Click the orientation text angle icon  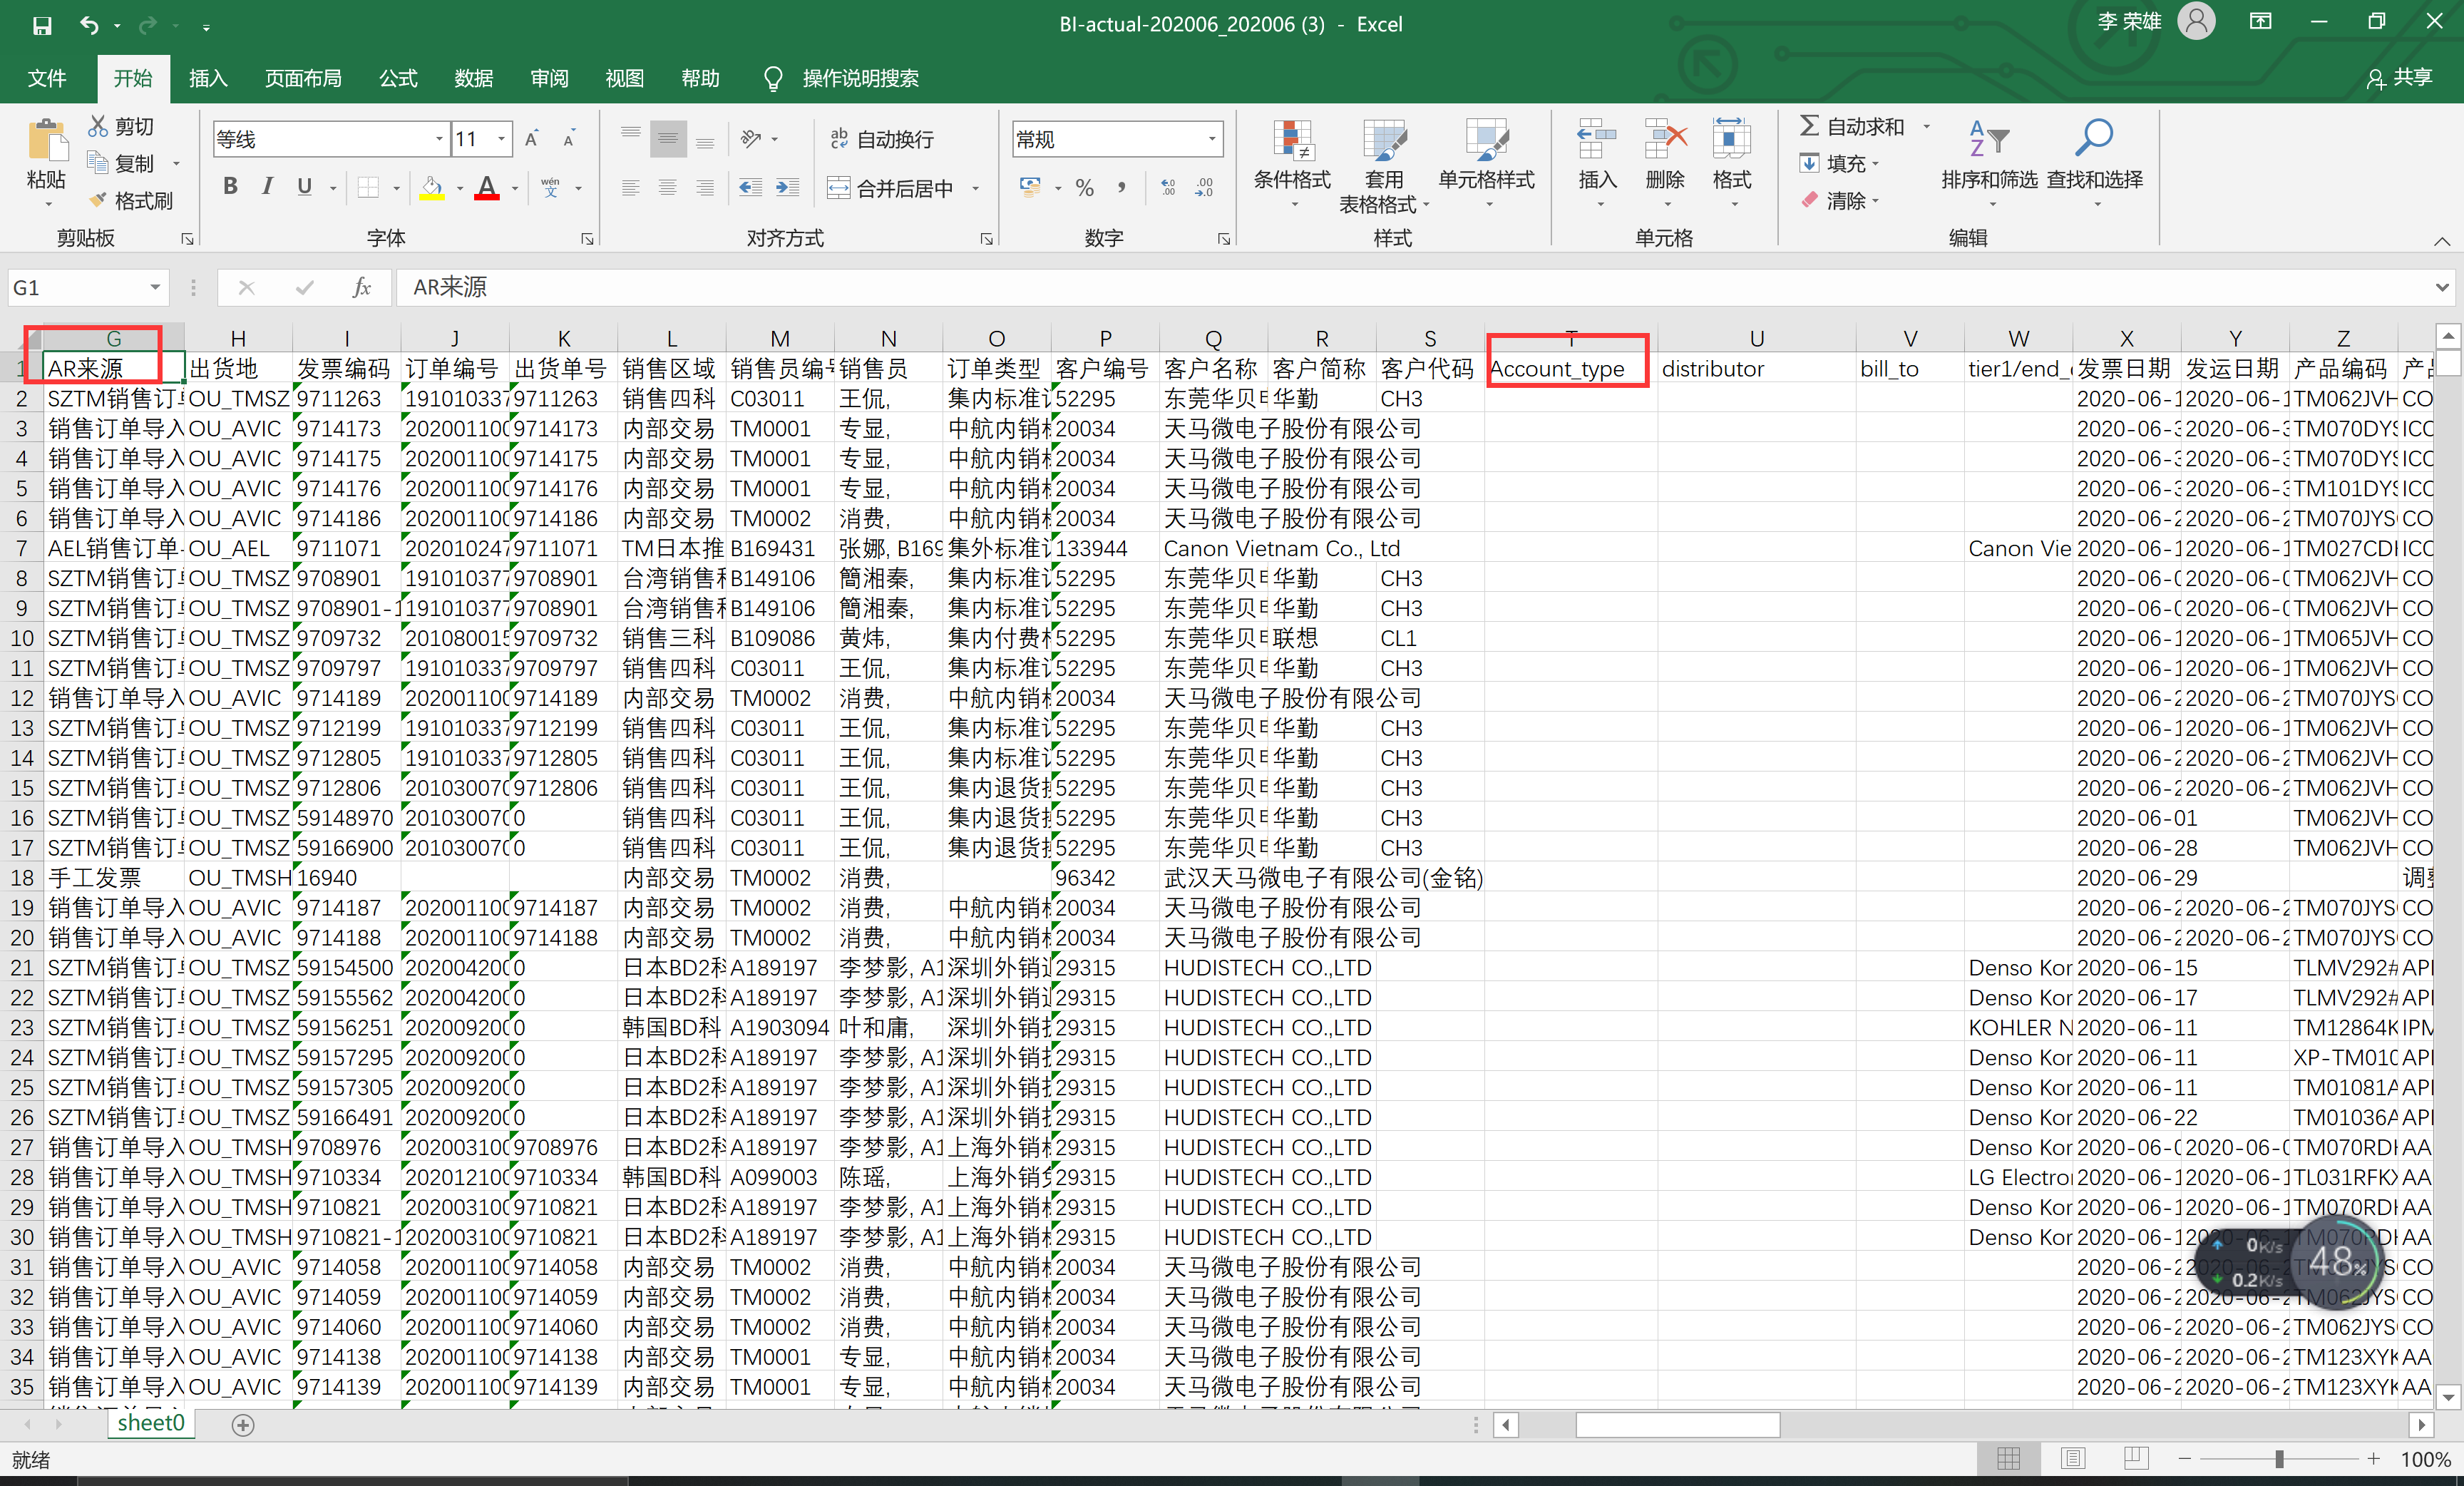coord(751,139)
